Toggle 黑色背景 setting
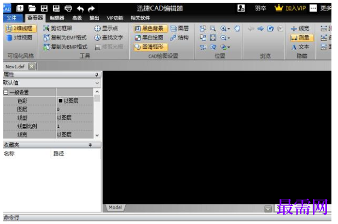Viewport: 338px width, 224px height. [150, 28]
